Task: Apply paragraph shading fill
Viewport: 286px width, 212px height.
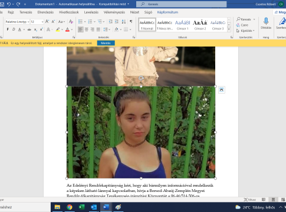Action: tap(116, 29)
